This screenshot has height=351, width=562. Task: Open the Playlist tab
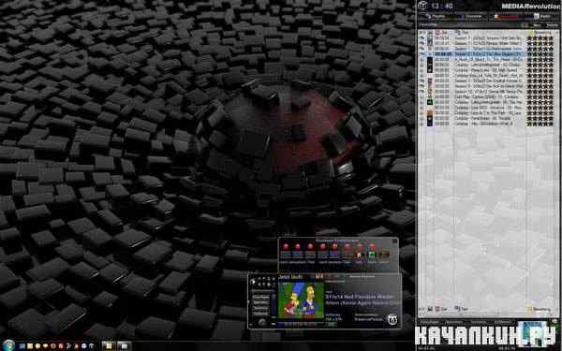[435, 16]
